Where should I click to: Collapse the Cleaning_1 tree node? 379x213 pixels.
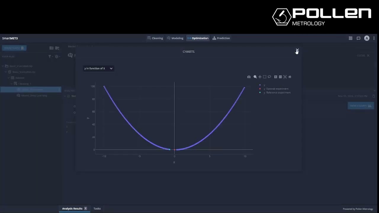(x=12, y=84)
